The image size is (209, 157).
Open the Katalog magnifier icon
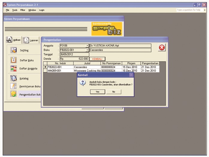(x=13, y=78)
